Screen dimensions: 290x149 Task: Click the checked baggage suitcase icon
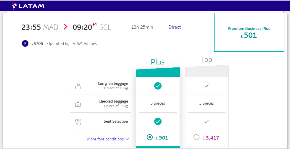[x=78, y=104]
